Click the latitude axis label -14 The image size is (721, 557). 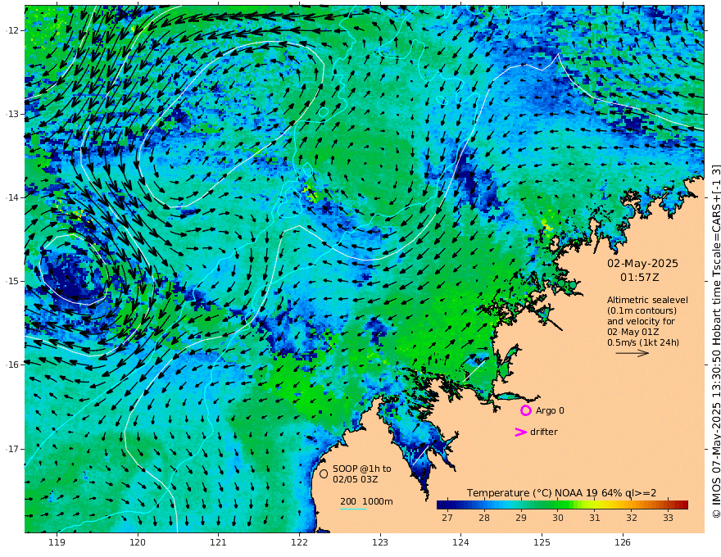12,197
